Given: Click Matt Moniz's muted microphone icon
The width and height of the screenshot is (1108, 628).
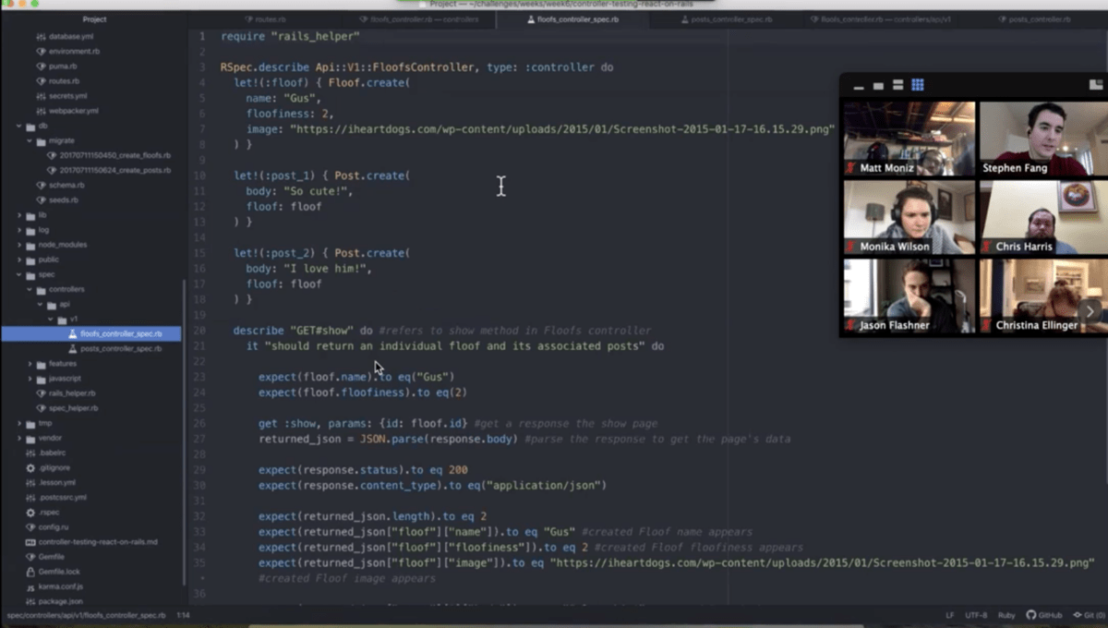Looking at the screenshot, I should coord(850,168).
